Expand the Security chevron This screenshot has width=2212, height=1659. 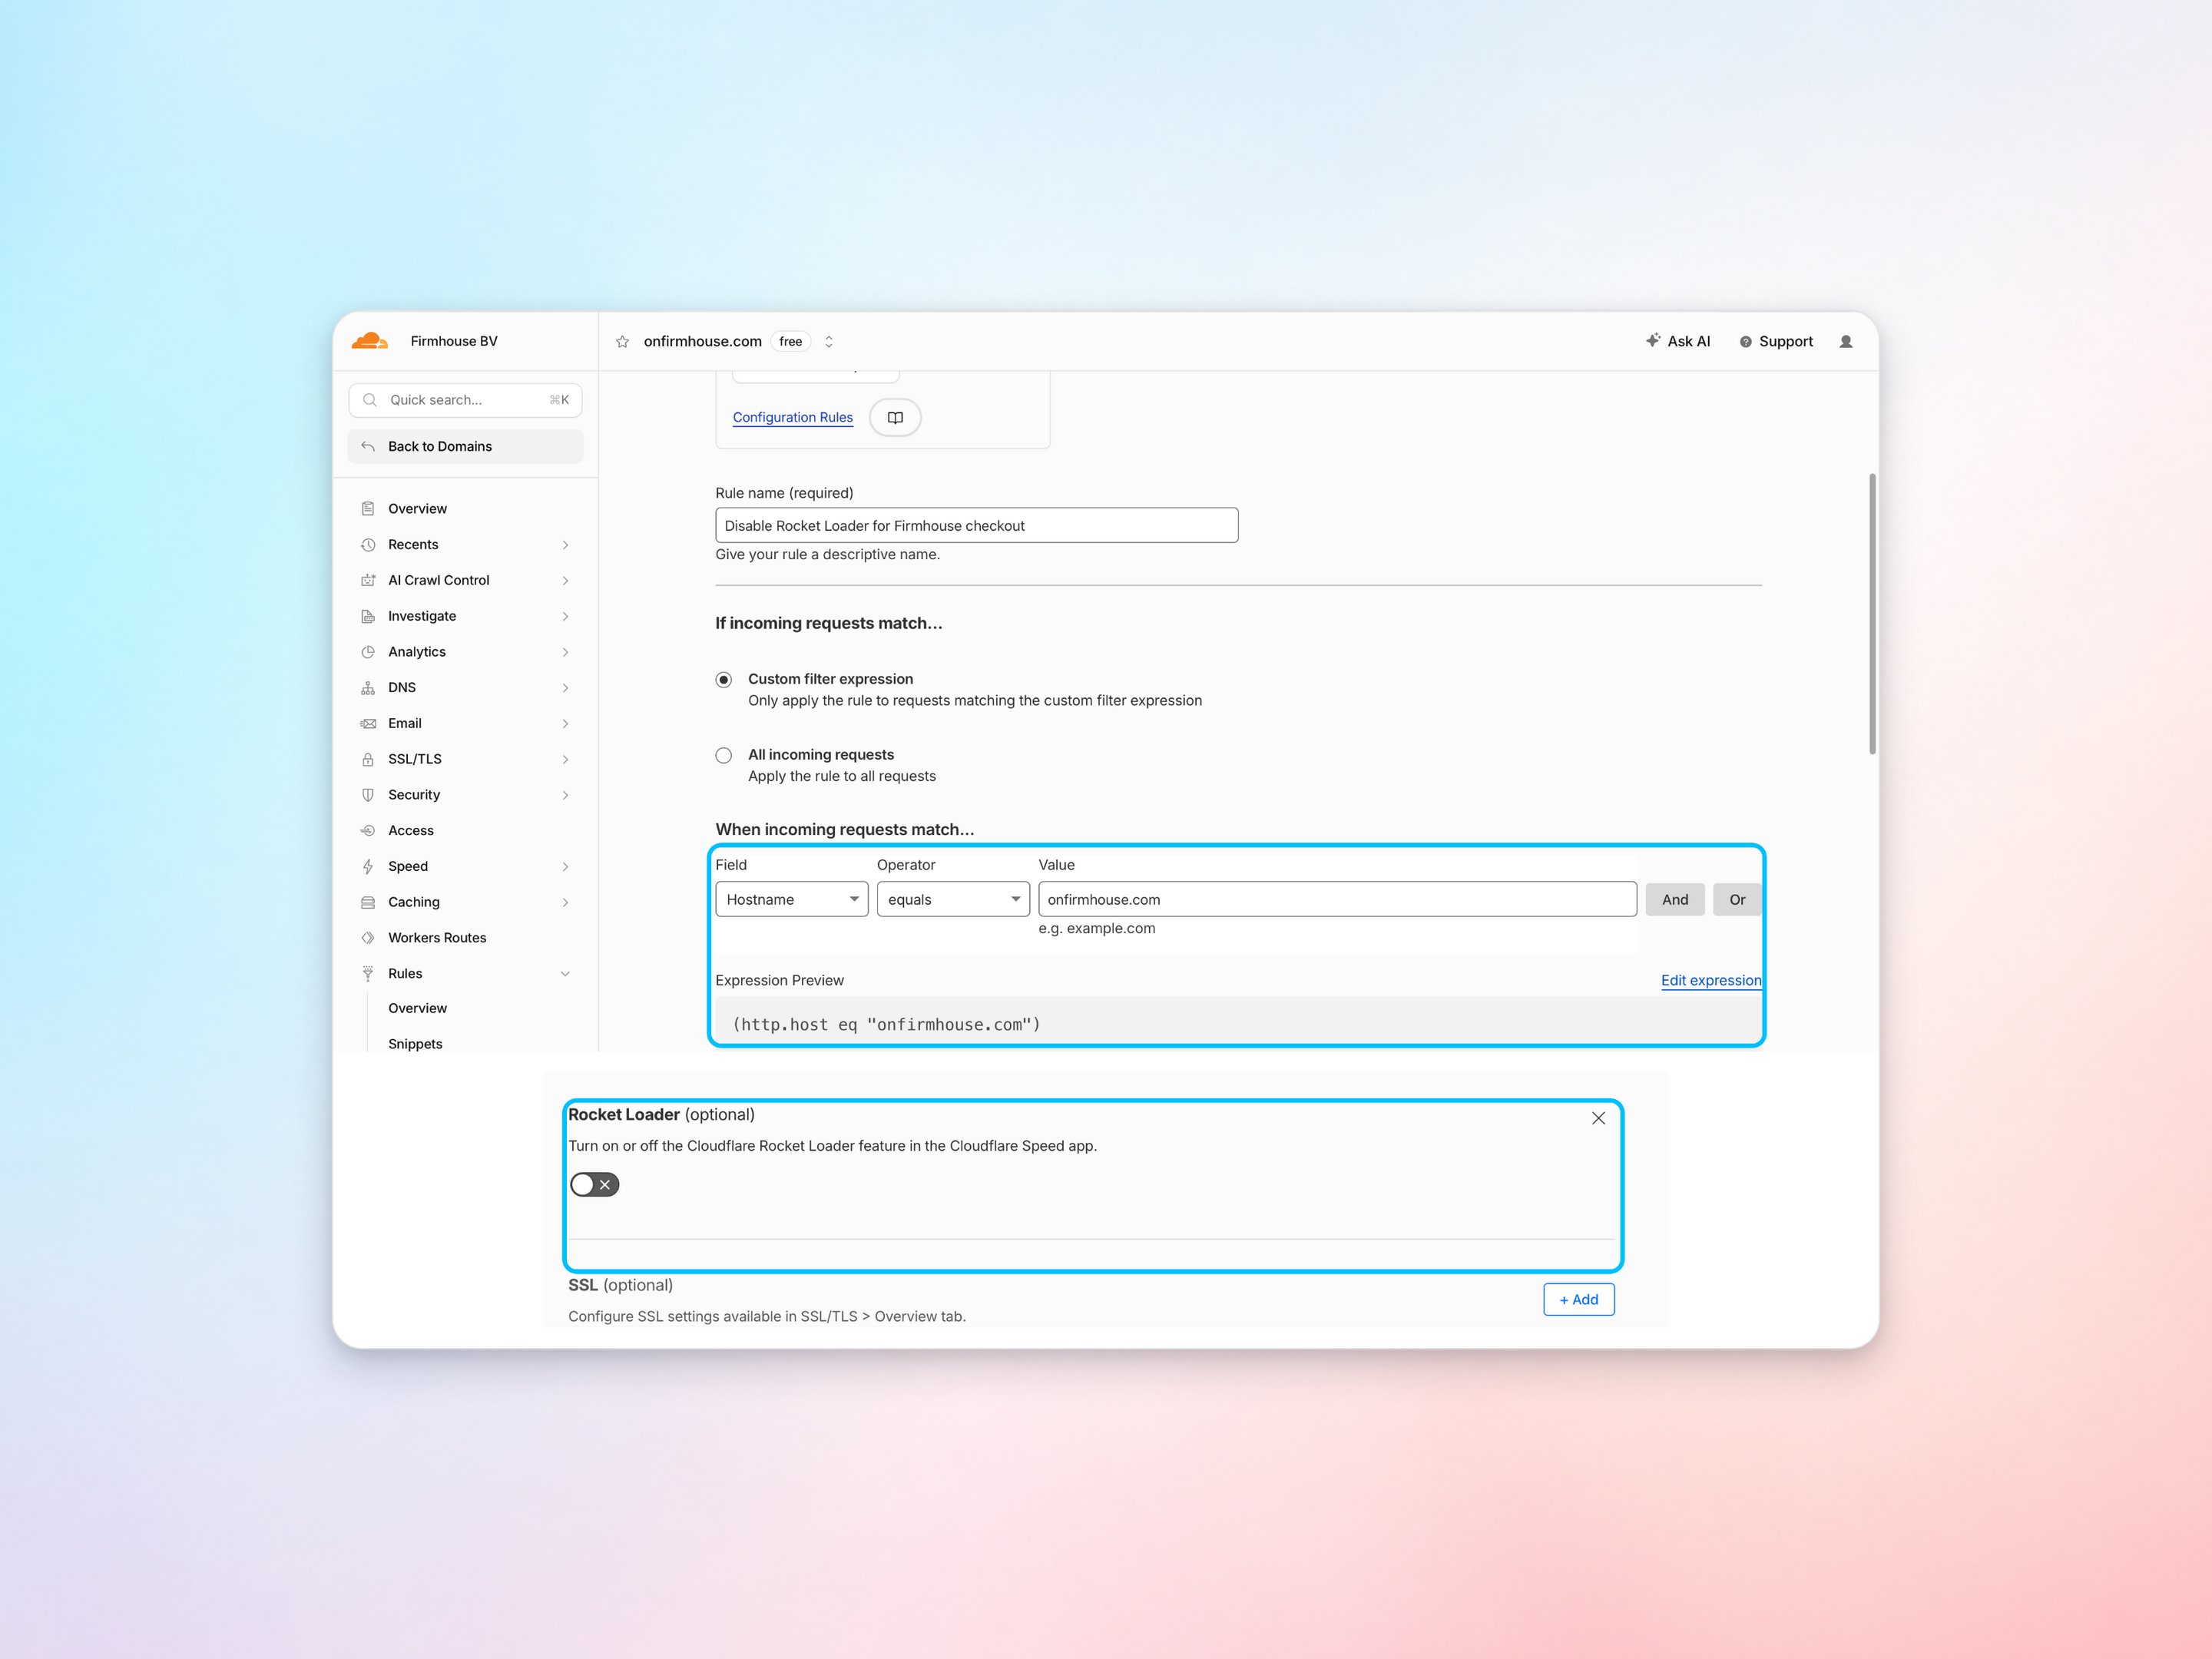coord(565,795)
